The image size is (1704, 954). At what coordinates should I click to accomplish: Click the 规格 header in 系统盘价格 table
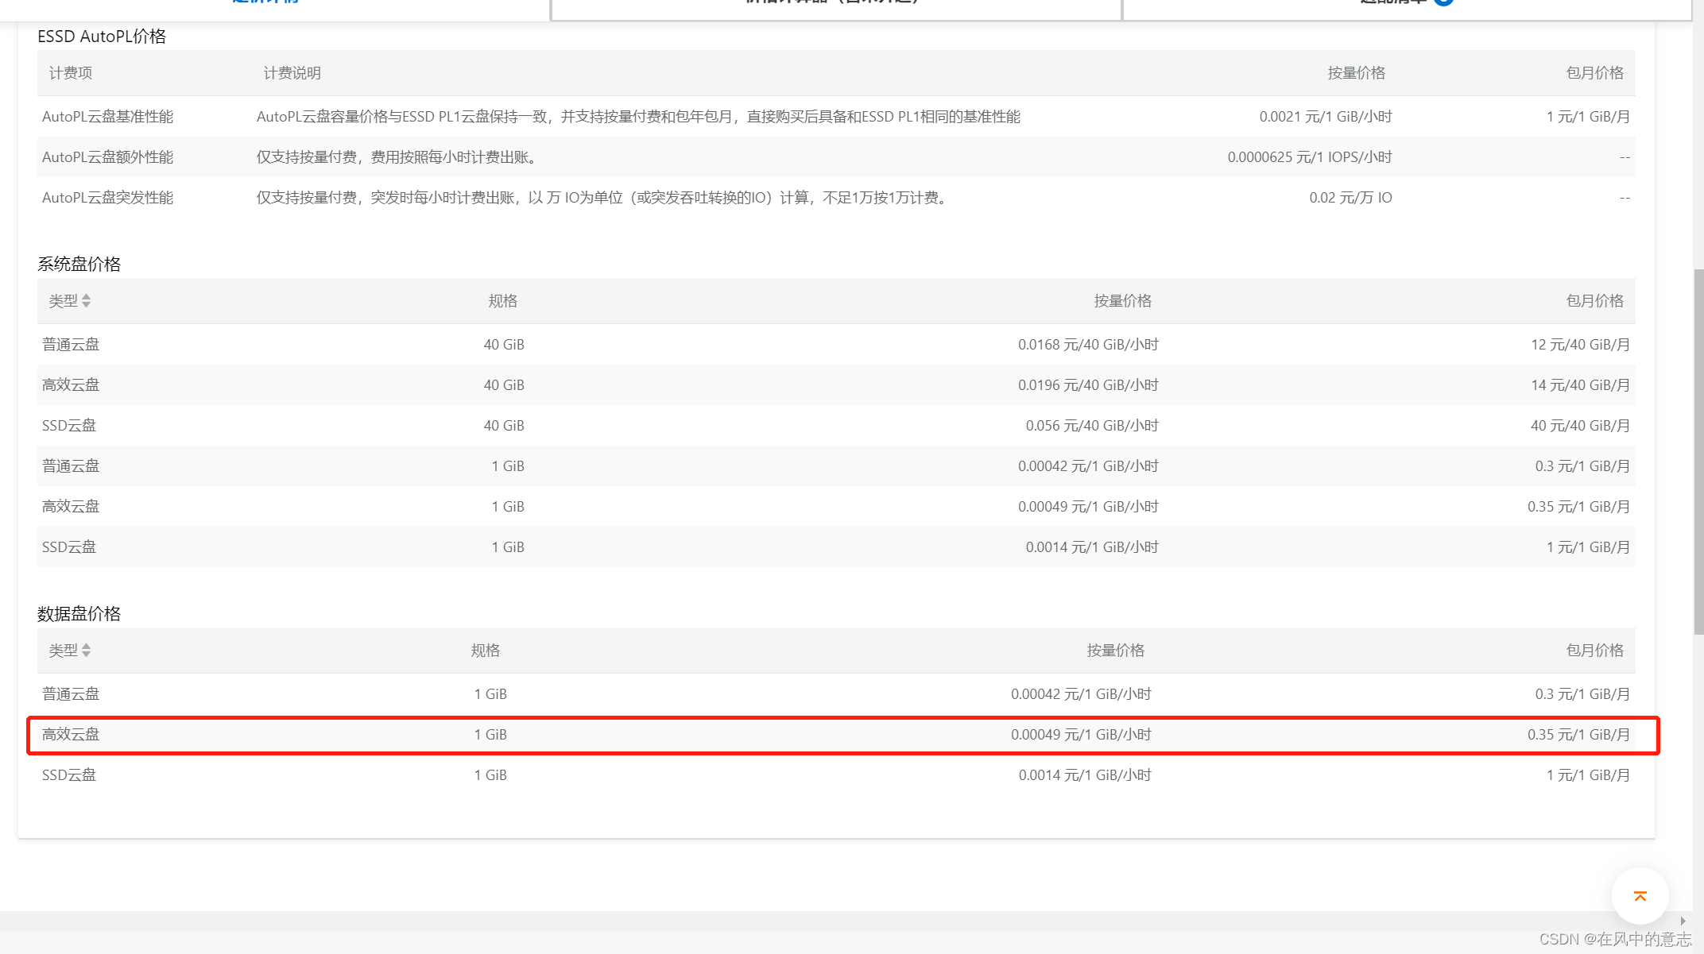coord(503,301)
